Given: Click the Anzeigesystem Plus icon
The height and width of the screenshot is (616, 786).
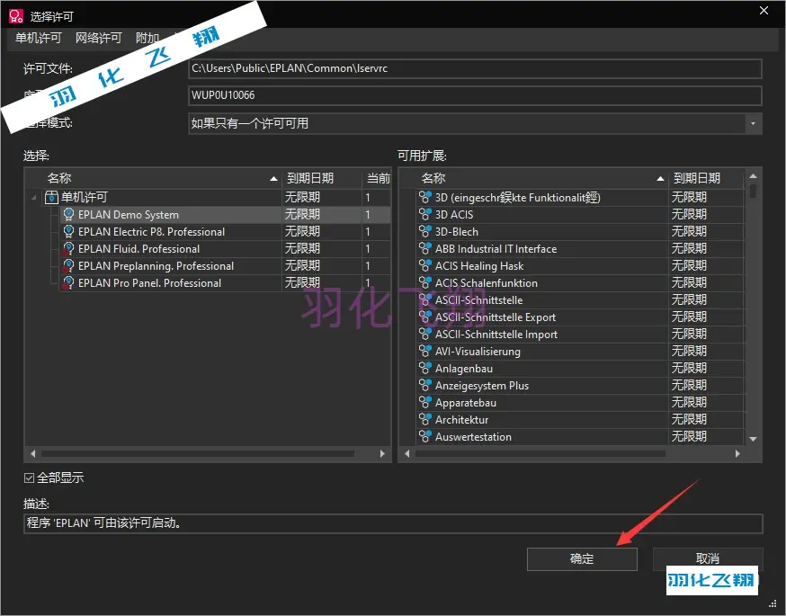Looking at the screenshot, I should [x=425, y=386].
